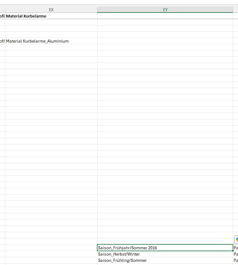The width and height of the screenshot is (238, 265).
Task: Click empty EX cell left of Saison_Herbst/Winter
Action: click(x=51, y=254)
